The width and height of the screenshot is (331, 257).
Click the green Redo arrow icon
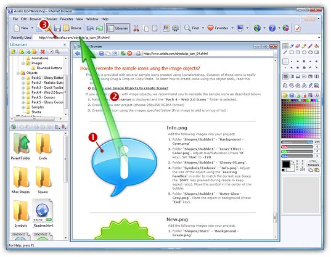(99, 28)
